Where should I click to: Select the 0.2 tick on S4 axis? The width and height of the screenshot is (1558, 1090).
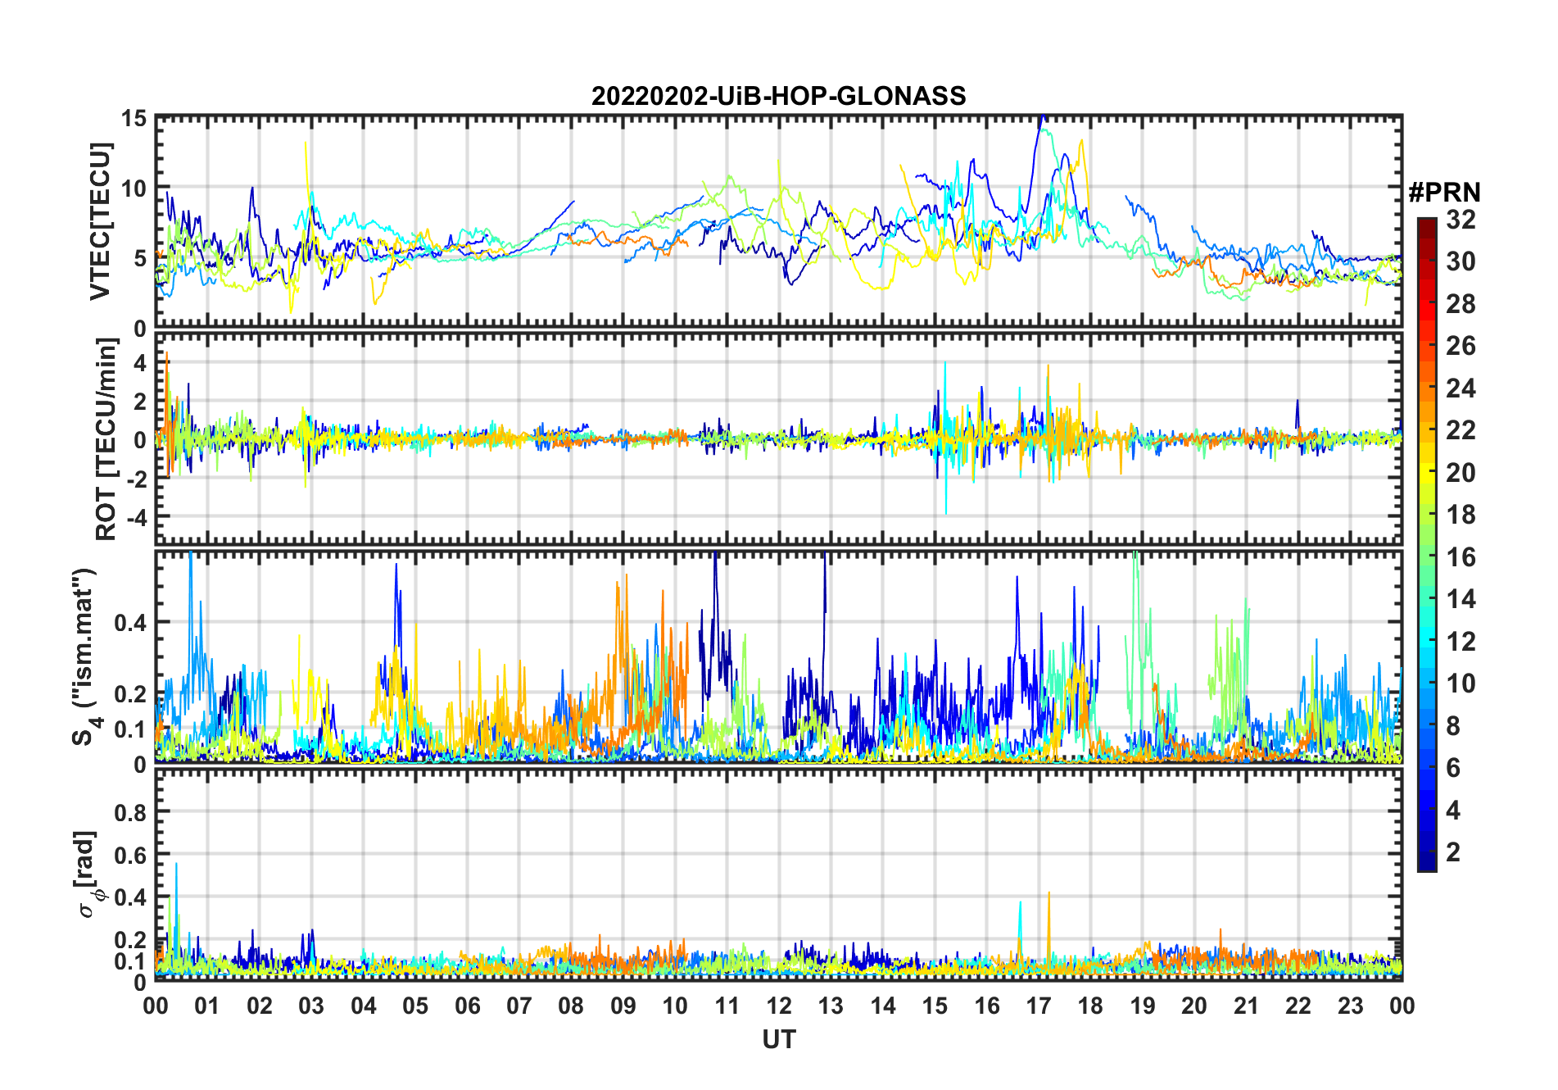[130, 693]
